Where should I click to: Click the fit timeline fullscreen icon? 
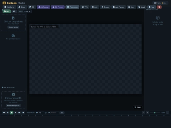(x=167, y=113)
